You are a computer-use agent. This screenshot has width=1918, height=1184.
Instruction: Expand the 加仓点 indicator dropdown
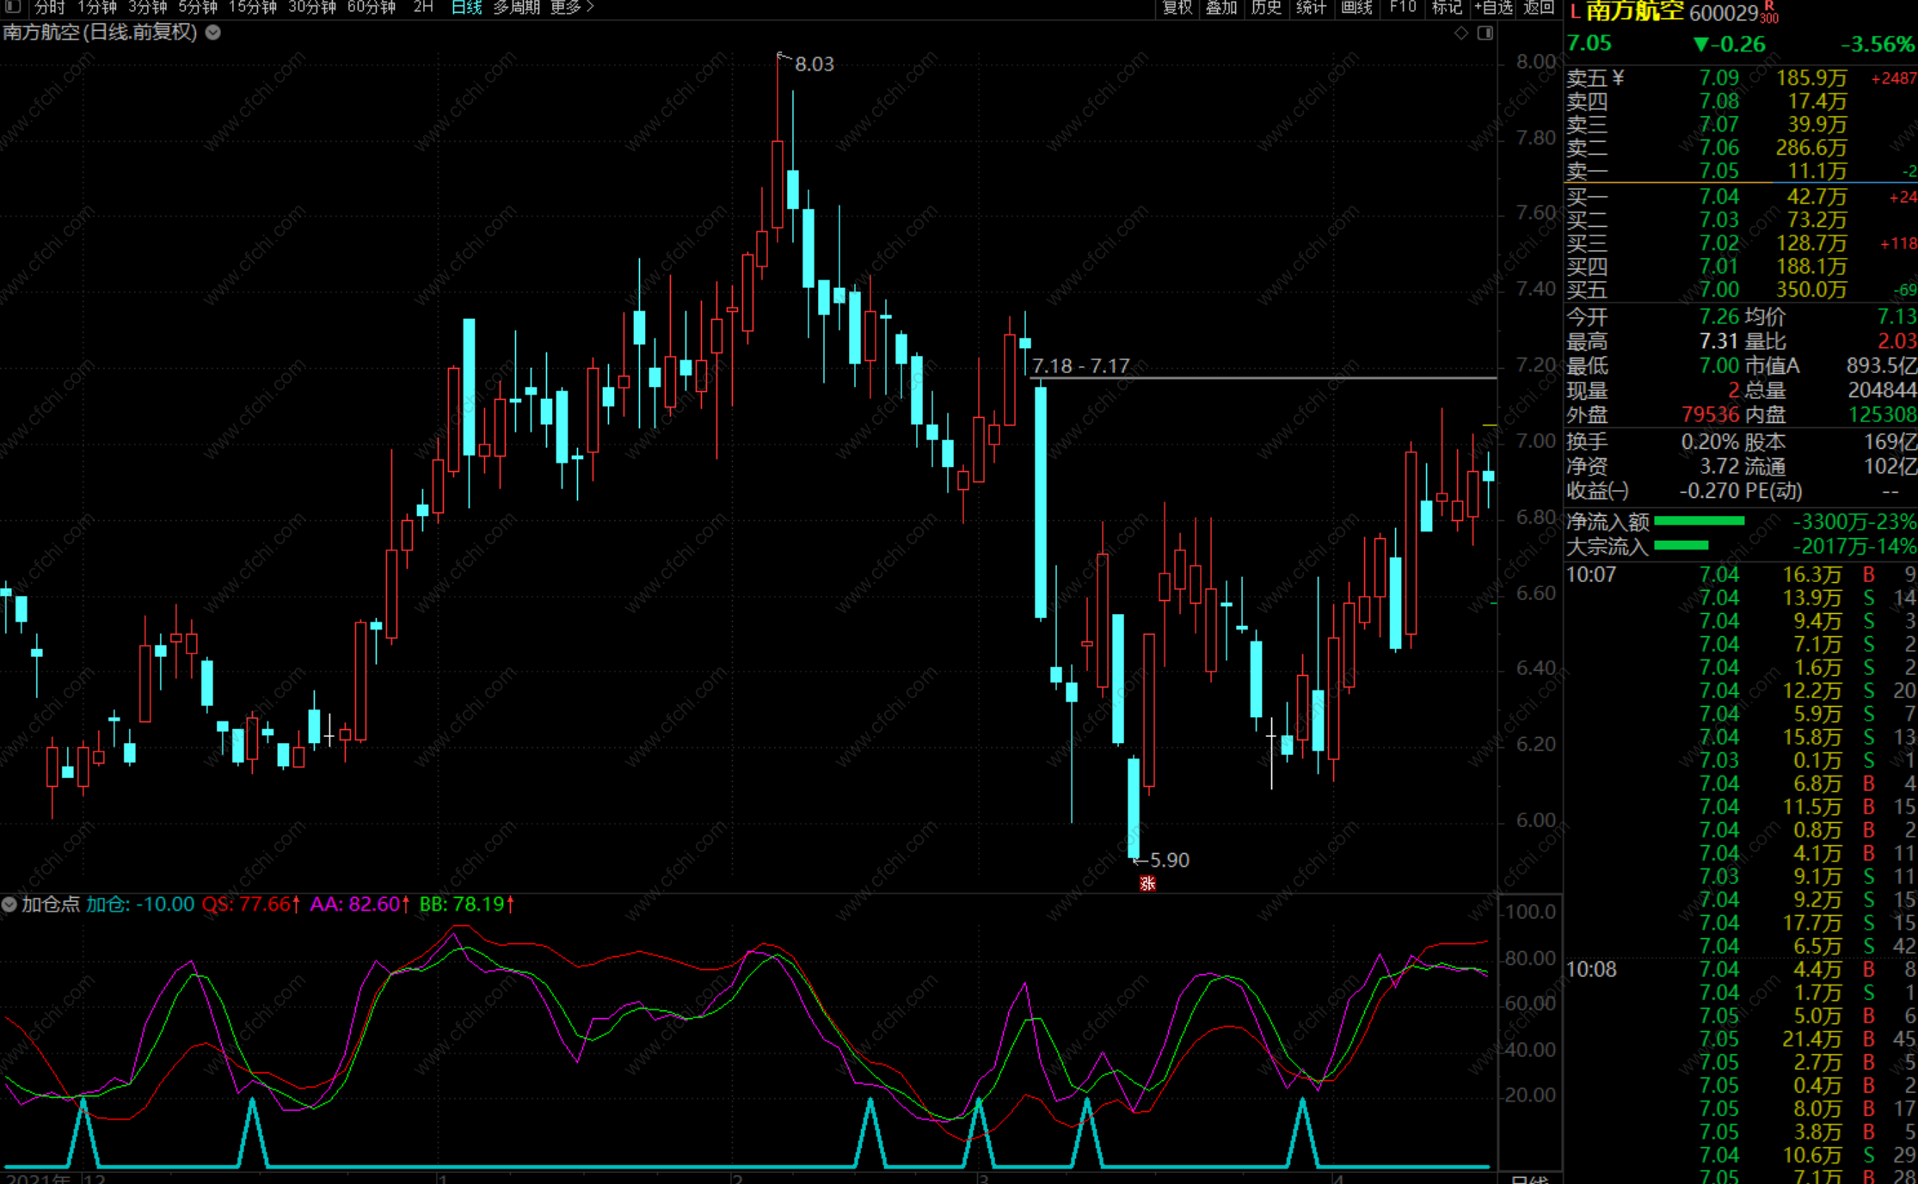point(9,905)
